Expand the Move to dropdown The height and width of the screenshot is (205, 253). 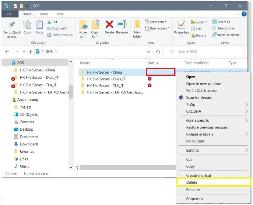click(82, 36)
